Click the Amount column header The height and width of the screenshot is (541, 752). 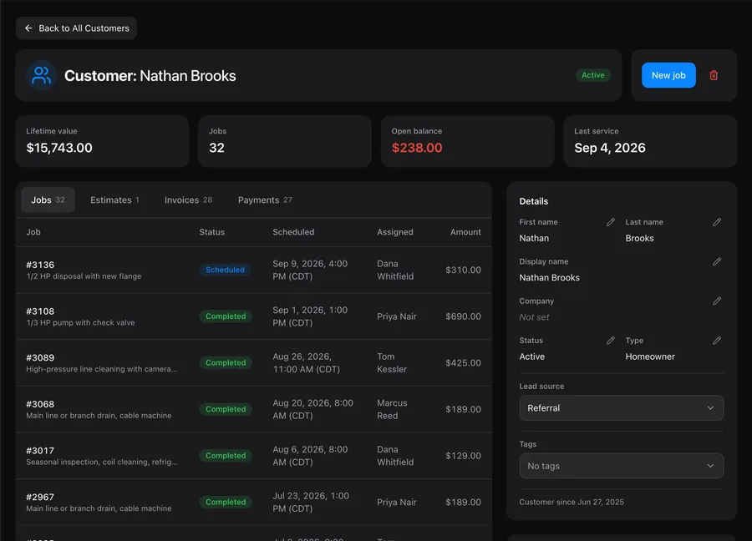click(x=465, y=232)
